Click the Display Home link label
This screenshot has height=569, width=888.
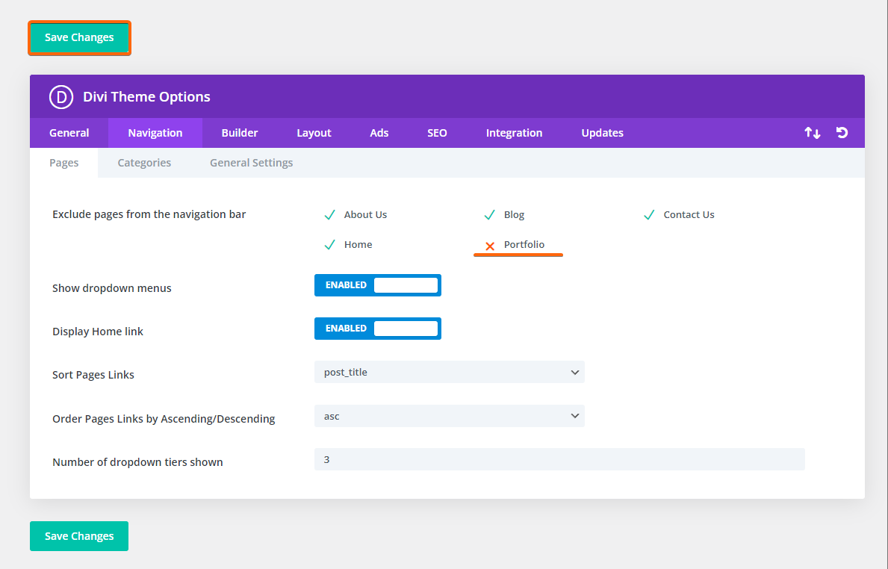point(97,332)
